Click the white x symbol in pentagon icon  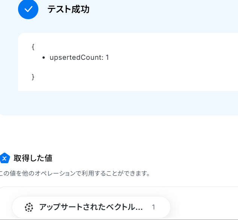[x=5, y=159]
